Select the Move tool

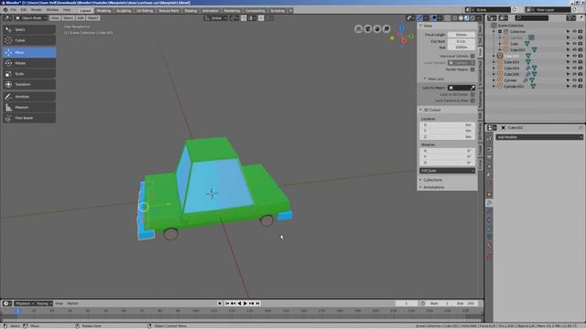point(29,53)
